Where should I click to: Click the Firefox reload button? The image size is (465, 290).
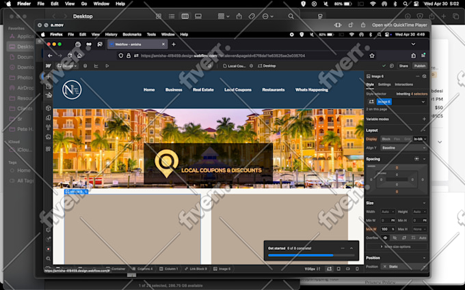(70, 56)
